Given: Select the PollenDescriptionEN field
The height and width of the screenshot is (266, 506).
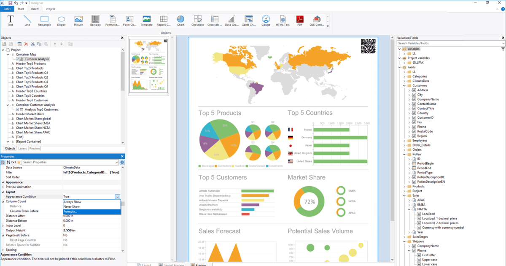Looking at the screenshot, I should (431, 182).
